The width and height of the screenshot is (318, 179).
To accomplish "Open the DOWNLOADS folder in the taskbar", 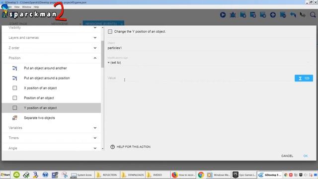I will click(133, 175).
